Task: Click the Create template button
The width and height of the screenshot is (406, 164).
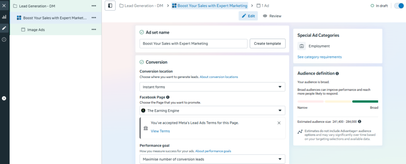Action: (x=267, y=44)
